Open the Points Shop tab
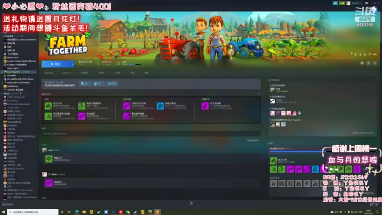Viewport: 382px width, 215px height. coord(85,73)
